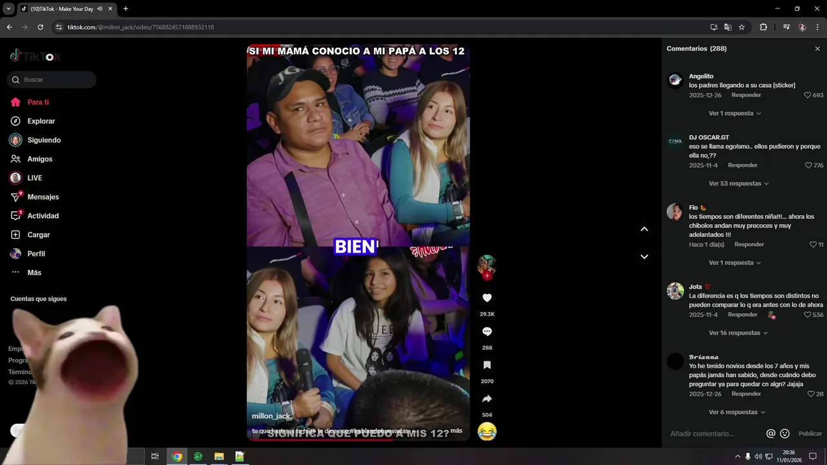
Task: Open File Explorer from taskbar
Action: click(219, 457)
